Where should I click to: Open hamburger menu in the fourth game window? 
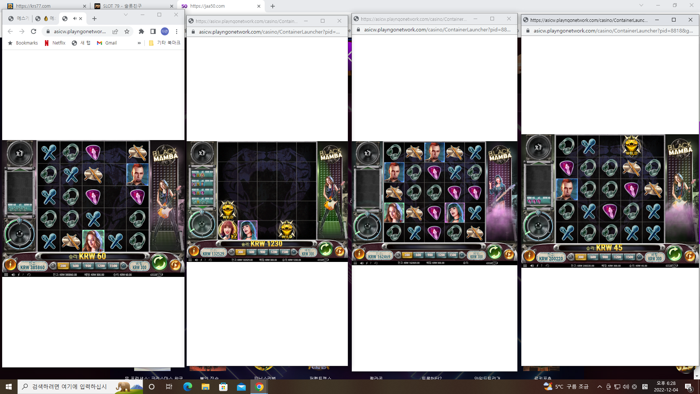point(525,266)
